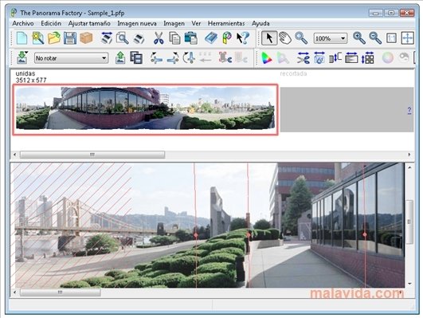This screenshot has height=318, width=423.
Task: Click the printer setup icon with arrows
Action: point(107,38)
